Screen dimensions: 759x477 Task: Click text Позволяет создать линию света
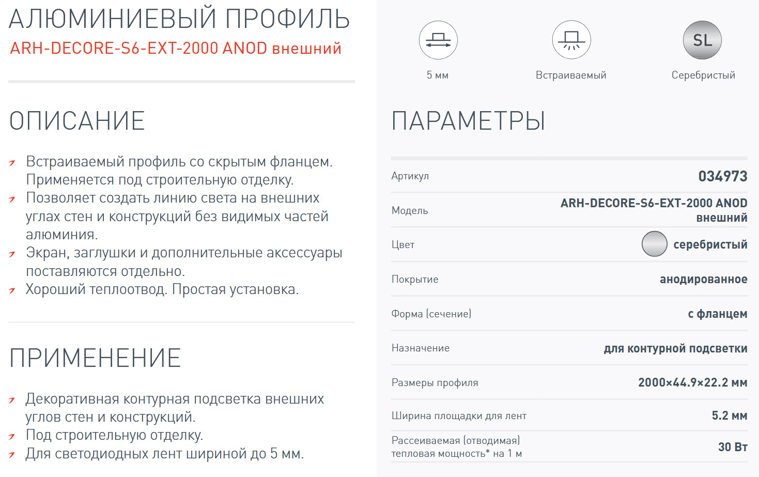click(173, 198)
